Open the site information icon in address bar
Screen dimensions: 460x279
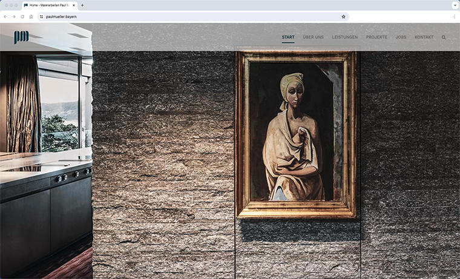click(41, 17)
